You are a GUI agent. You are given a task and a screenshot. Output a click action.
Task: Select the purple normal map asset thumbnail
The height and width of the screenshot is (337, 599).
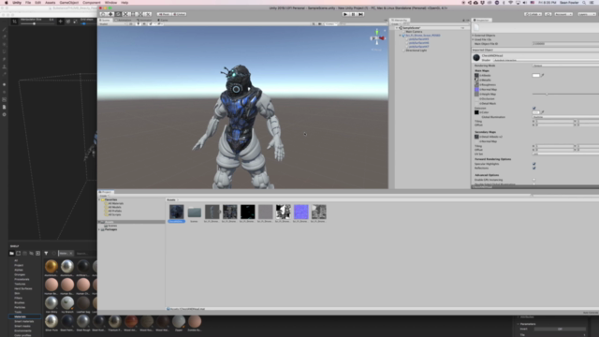[x=301, y=212]
